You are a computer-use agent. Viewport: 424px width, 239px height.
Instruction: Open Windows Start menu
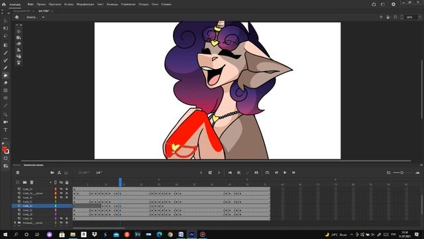pyautogui.click(x=5, y=234)
